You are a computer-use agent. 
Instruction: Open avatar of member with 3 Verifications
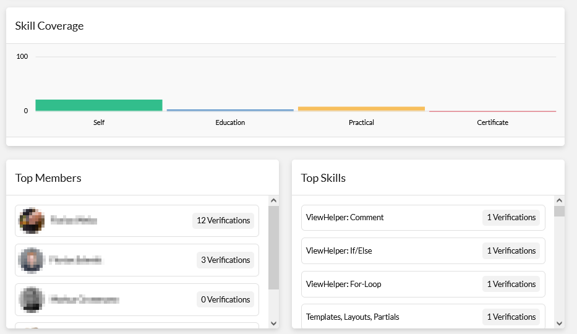coord(32,260)
